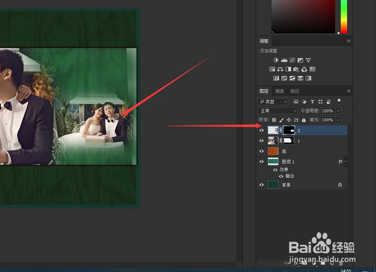Collapse effects list of 图层 1

point(346,162)
